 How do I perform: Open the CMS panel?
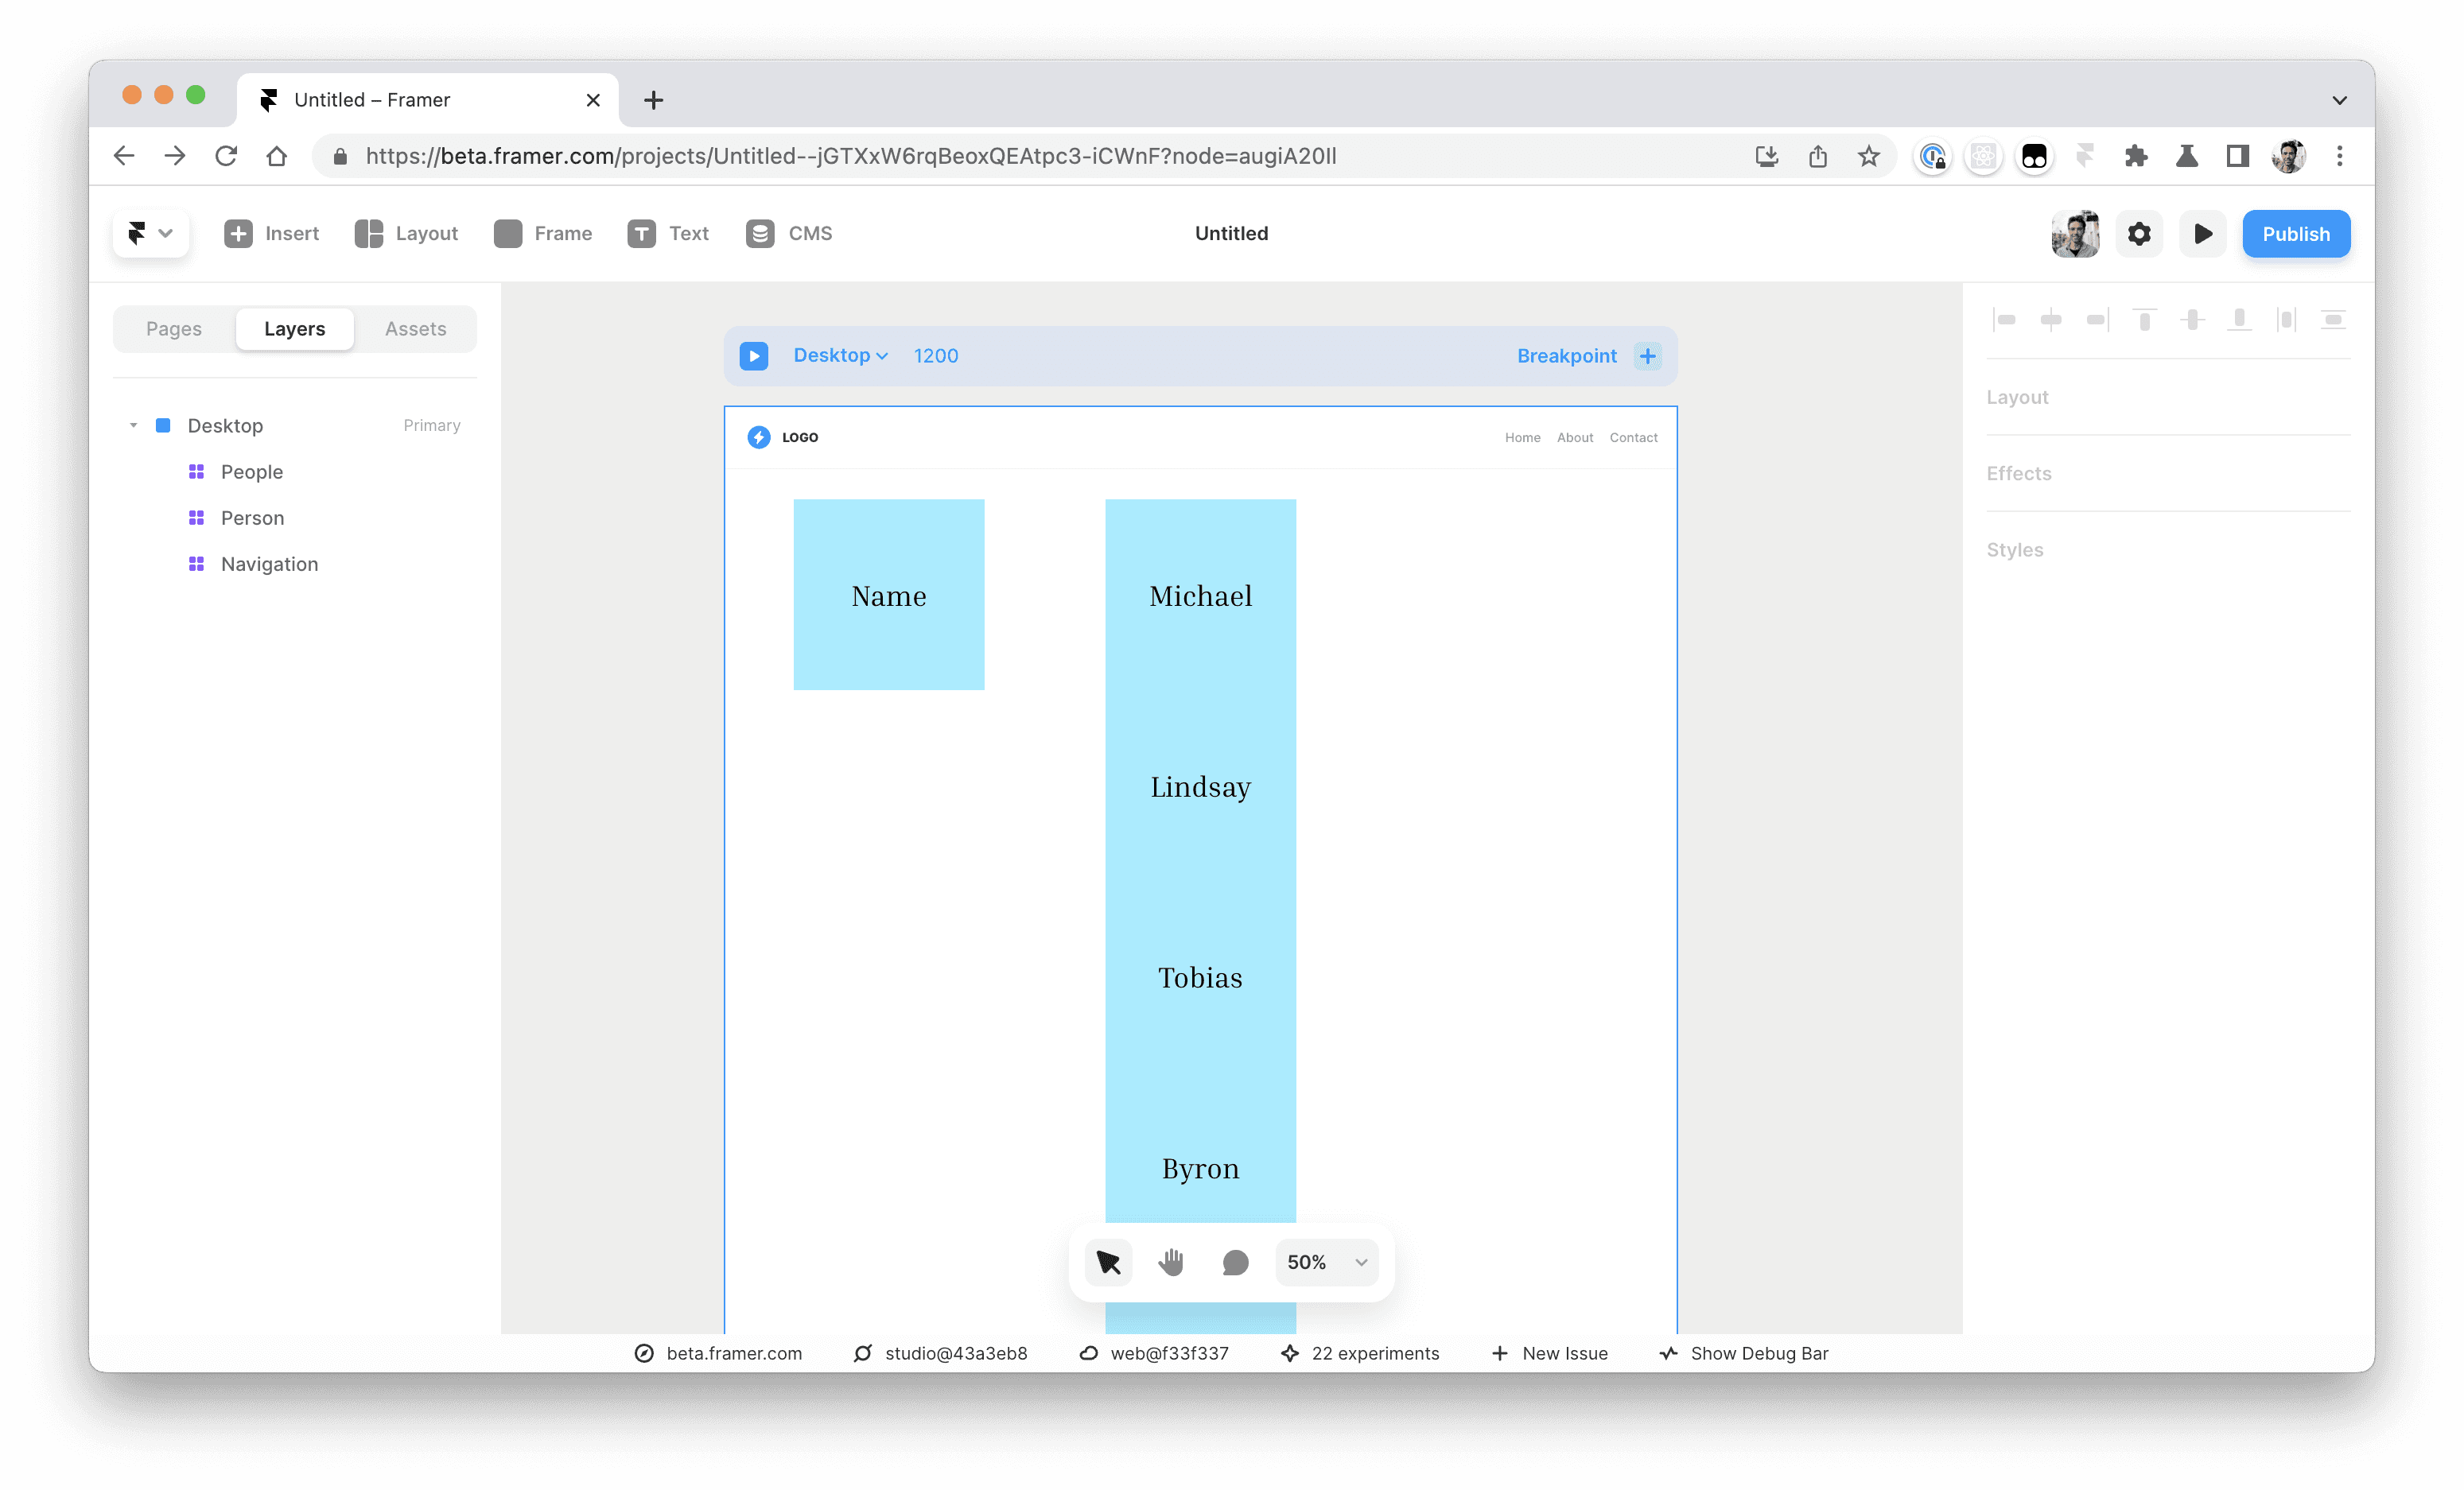(789, 233)
